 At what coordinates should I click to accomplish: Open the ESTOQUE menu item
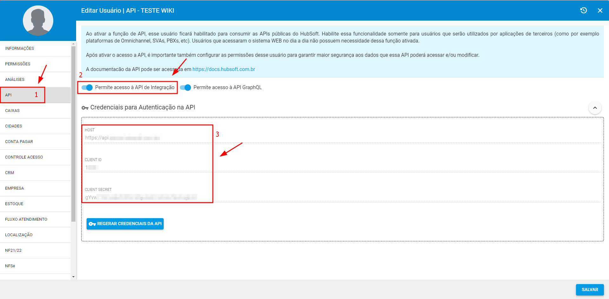[35, 204]
